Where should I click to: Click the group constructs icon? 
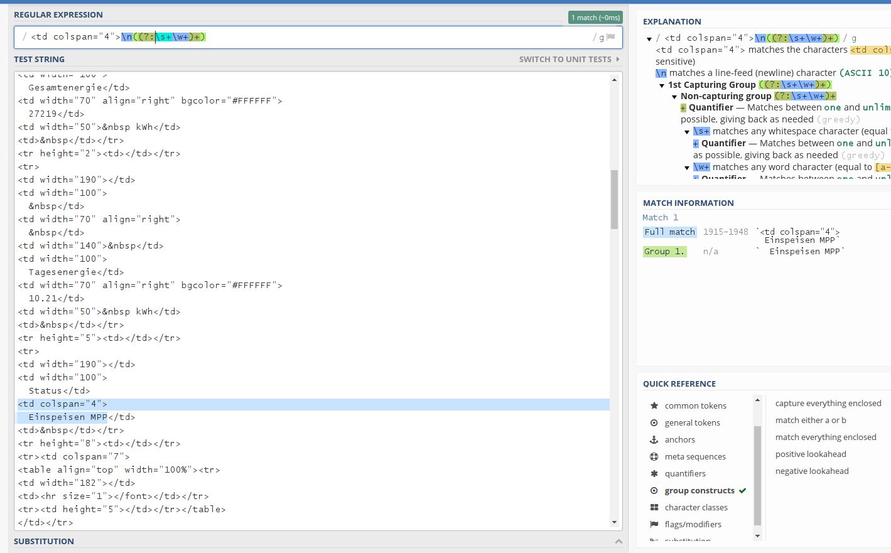tap(654, 490)
